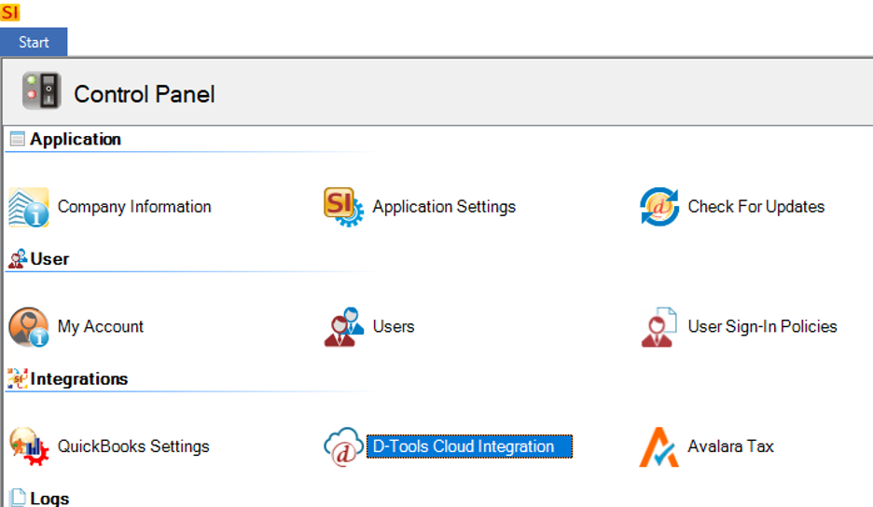Click the Check For Updates label
Viewport: 873px width, 507px height.
pos(756,207)
